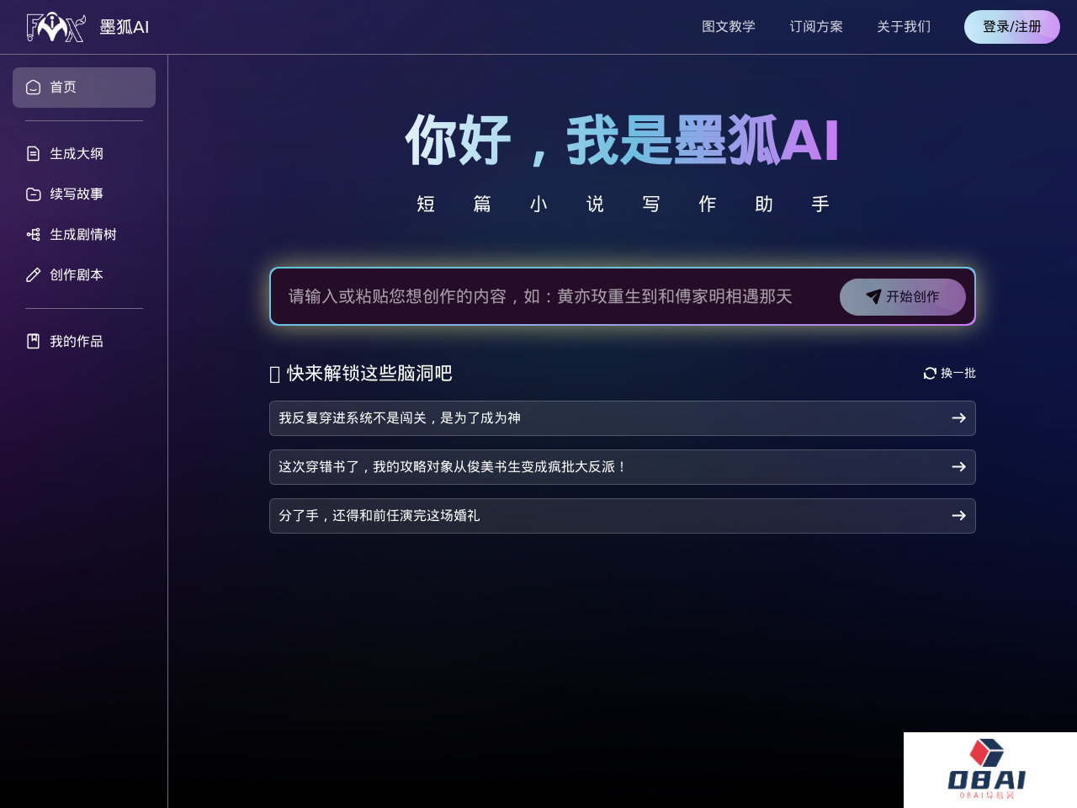The height and width of the screenshot is (808, 1077).
Task: Select the 分了手，还得和前任演完这场婚礼 prompt
Action: click(379, 516)
